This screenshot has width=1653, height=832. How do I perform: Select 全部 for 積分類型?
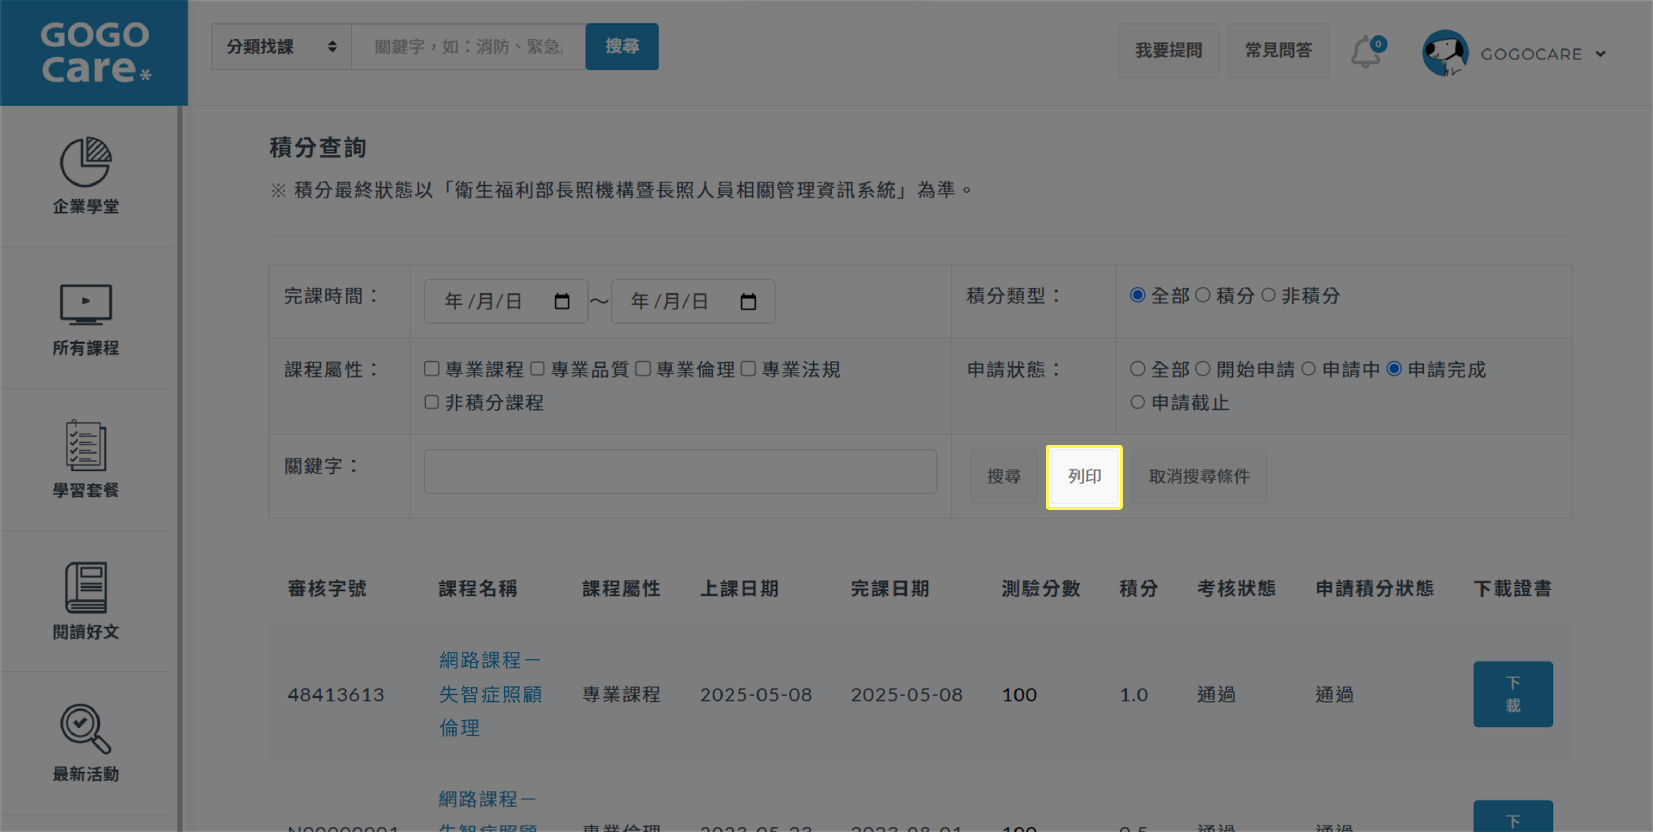pos(1137,295)
